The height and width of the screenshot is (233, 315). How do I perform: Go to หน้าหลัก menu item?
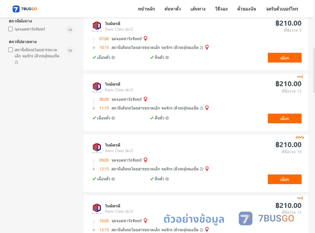(x=146, y=9)
